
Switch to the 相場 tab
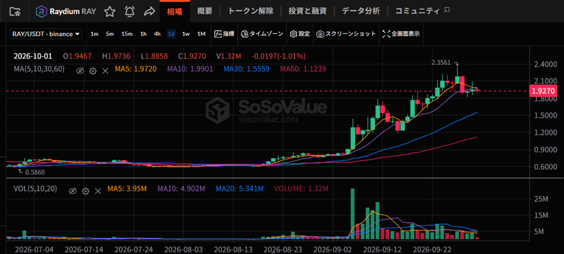pos(174,11)
